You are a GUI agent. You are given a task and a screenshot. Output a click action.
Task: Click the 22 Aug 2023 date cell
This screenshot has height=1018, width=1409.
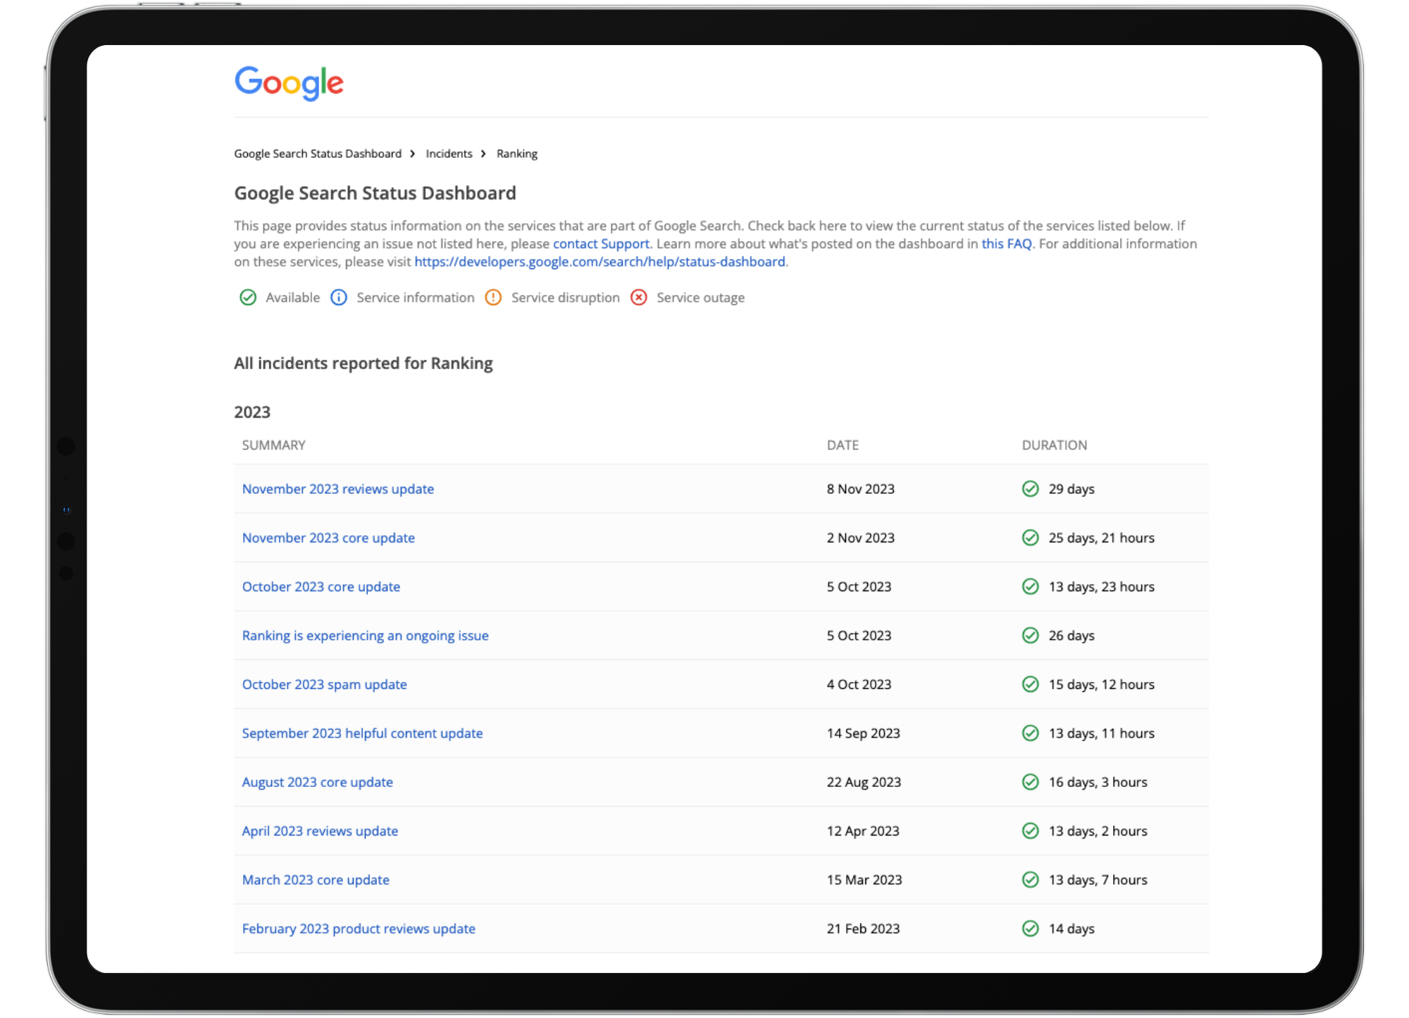point(864,782)
